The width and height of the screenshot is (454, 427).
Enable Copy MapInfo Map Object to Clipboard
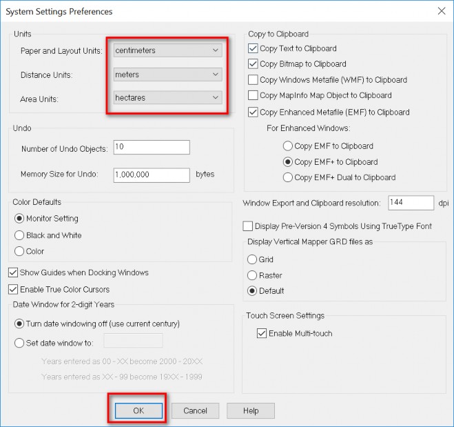(254, 96)
